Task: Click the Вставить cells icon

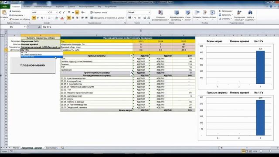Action: 197,13
